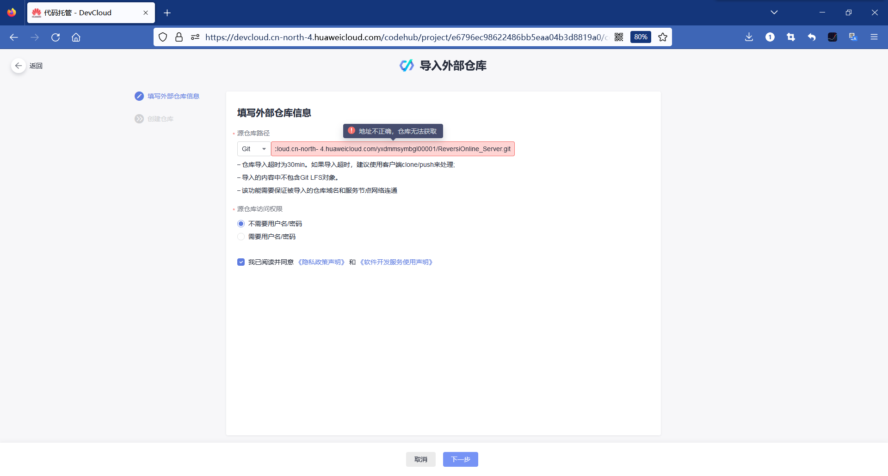Image resolution: width=888 pixels, height=476 pixels.
Task: Select 需要用户名/密码 radio option
Action: [241, 236]
